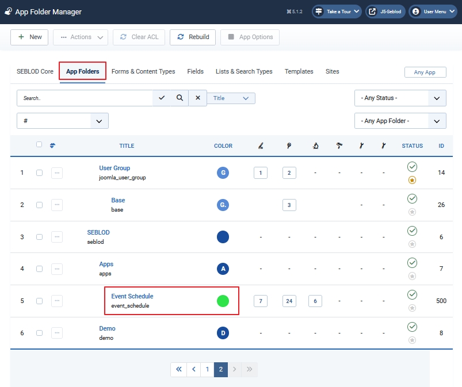The height and width of the screenshot is (387, 462).
Task: Open the Templates tab
Action: coord(299,71)
